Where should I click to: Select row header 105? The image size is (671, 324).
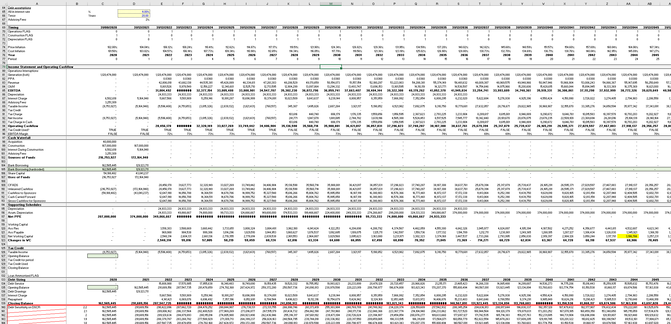4,169
